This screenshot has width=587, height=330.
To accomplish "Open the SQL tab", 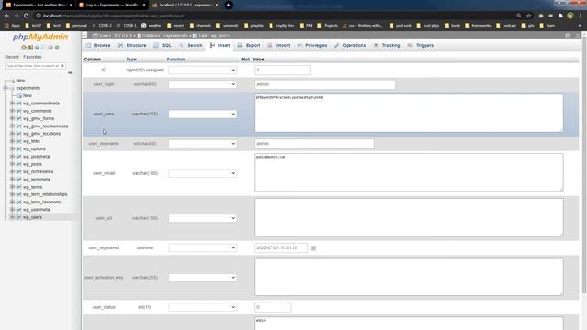I will tap(162, 45).
